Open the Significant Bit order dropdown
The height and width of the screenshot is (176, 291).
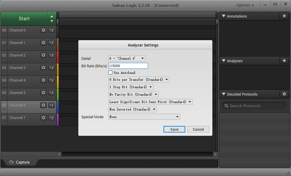[150, 102]
